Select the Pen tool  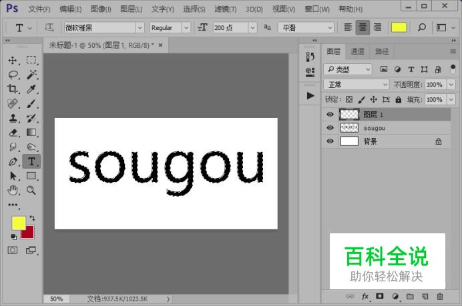(13, 161)
